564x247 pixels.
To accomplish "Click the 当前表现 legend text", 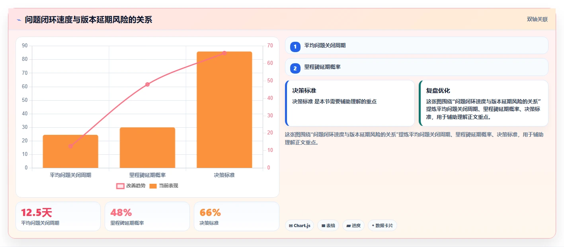I will 168,186.
